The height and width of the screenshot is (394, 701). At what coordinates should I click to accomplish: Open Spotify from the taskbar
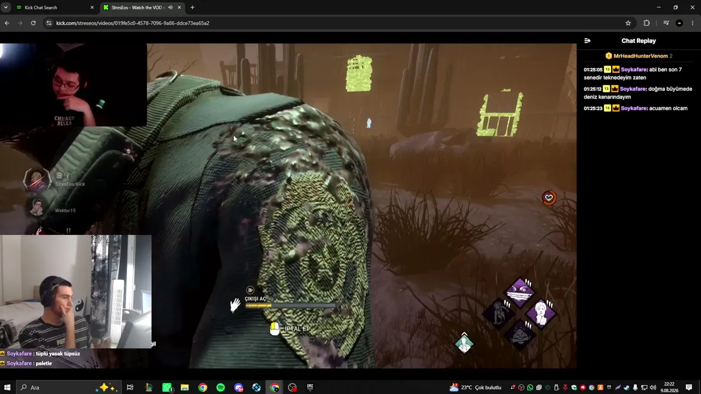tap(220, 387)
